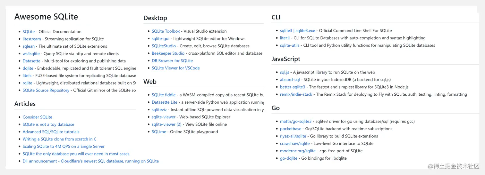Open the litecli link
This screenshot has height=175, width=485.
(285, 38)
